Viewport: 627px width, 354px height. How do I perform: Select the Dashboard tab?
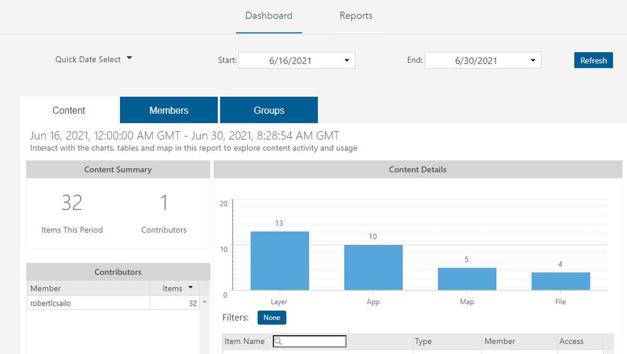click(269, 16)
